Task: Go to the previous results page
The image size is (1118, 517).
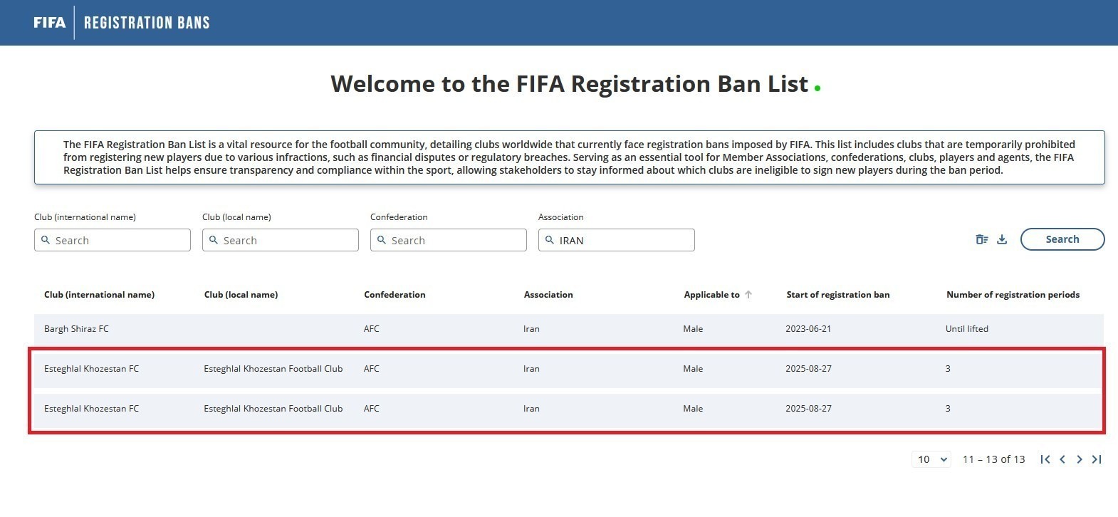Action: [x=1062, y=459]
